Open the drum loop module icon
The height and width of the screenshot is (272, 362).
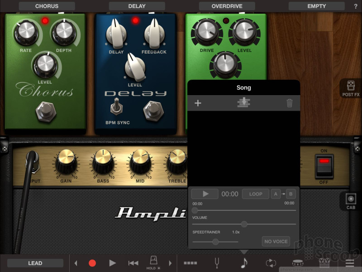click(298, 263)
